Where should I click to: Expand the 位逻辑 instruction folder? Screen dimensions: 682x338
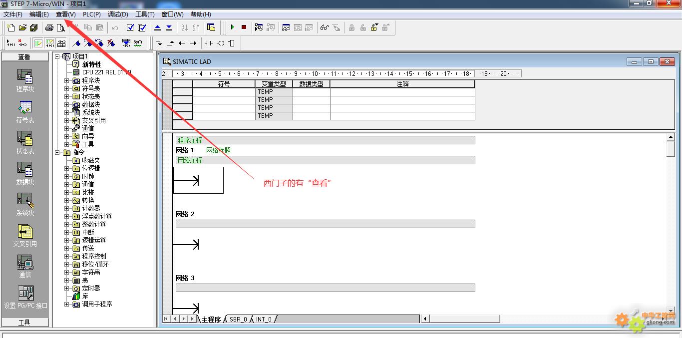(x=67, y=168)
